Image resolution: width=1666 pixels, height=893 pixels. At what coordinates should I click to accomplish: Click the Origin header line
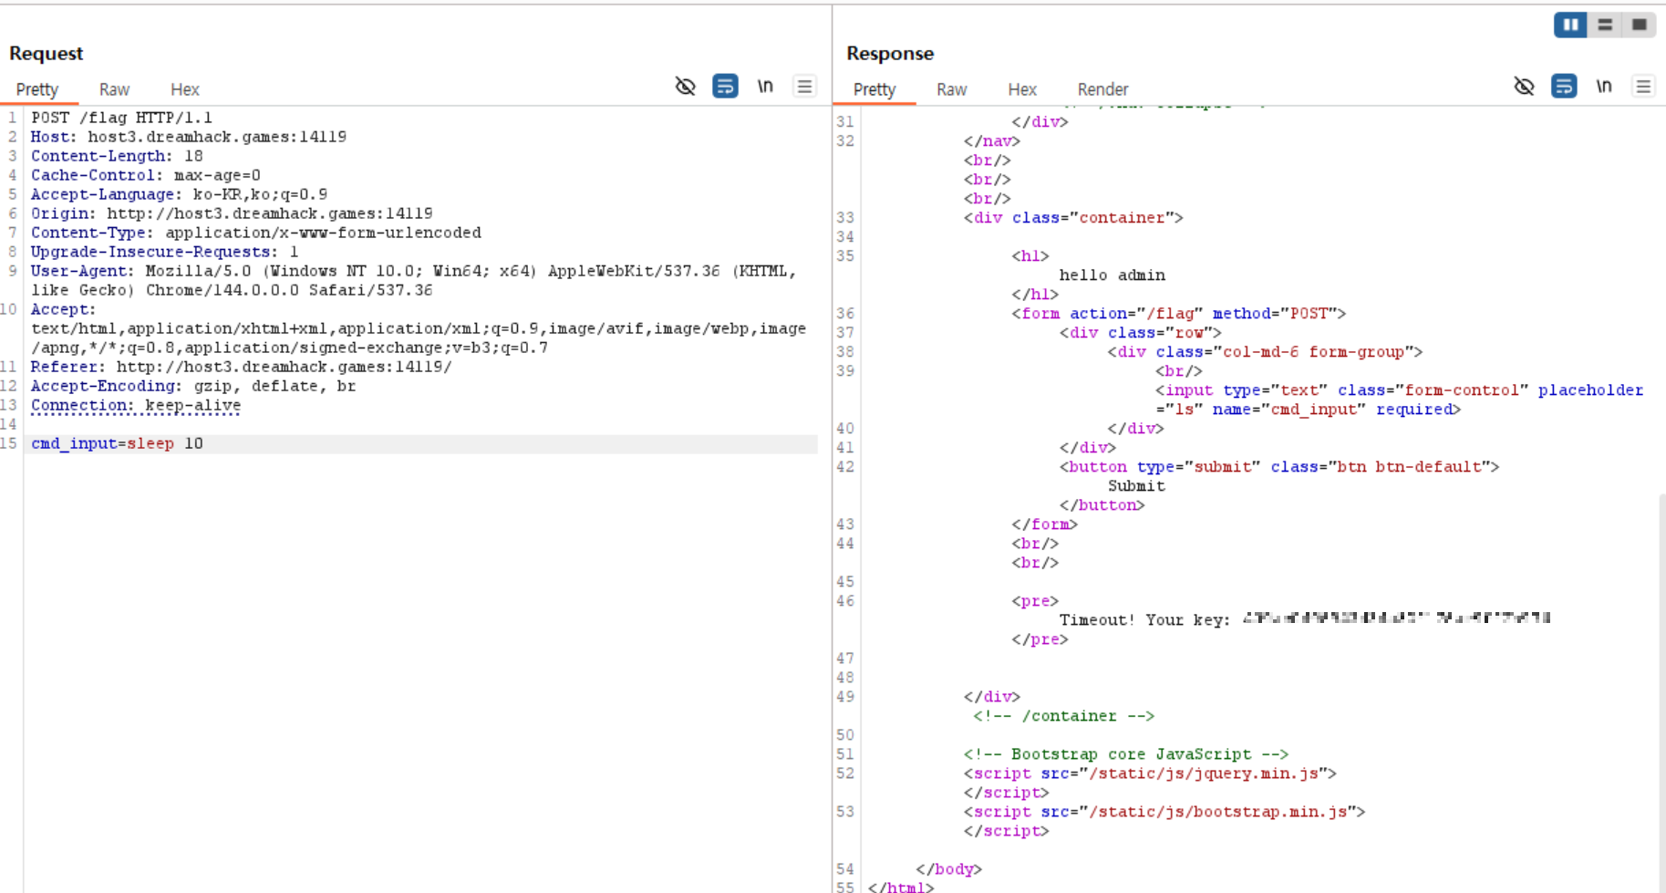coord(232,213)
